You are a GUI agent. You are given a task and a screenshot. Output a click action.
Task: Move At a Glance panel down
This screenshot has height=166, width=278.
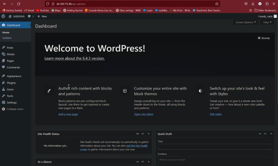(x=143, y=162)
